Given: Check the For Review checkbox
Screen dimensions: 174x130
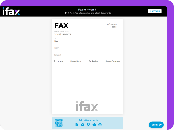Looking at the screenshot, I should [87, 61].
